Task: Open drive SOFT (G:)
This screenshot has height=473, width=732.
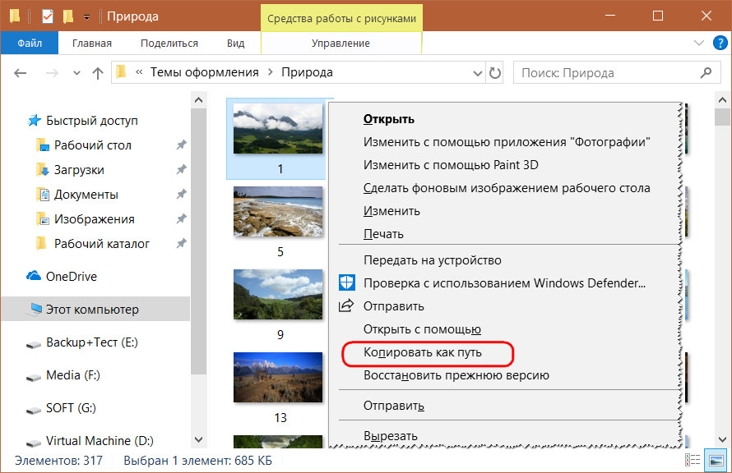Action: tap(71, 408)
